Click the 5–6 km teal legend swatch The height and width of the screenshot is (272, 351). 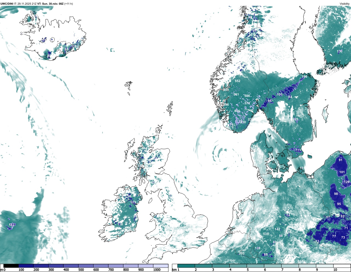click(x=256, y=266)
